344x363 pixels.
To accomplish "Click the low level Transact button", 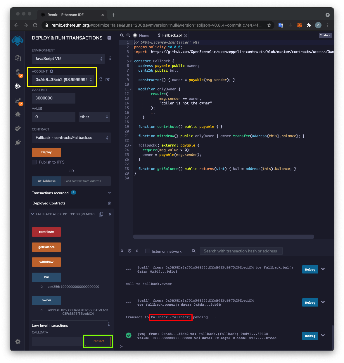I will click(x=98, y=341).
